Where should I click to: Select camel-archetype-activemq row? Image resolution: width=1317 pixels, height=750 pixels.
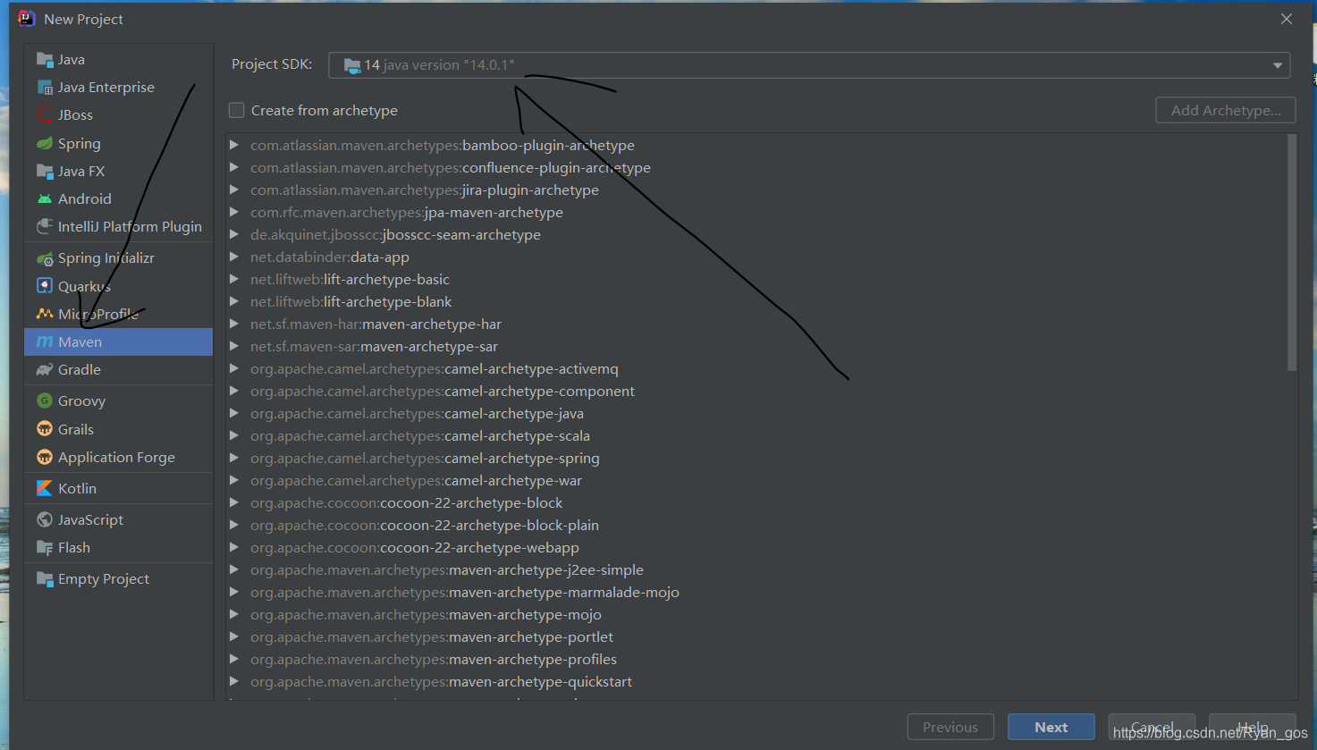(x=756, y=368)
